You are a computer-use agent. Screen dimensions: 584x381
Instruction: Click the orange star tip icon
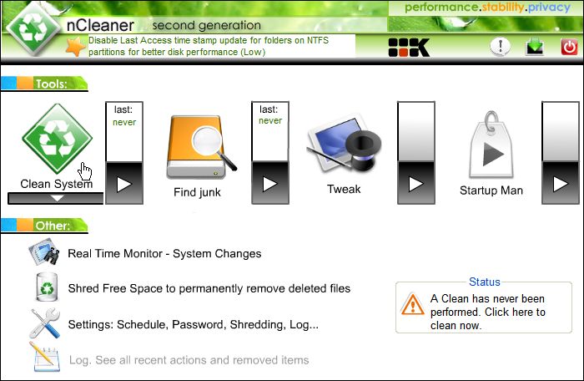(76, 47)
